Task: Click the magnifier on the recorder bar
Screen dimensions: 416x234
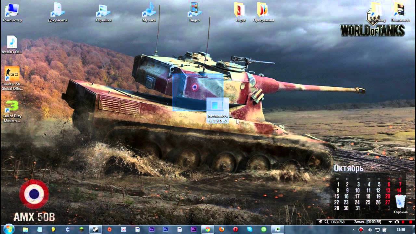Action: click(326, 222)
